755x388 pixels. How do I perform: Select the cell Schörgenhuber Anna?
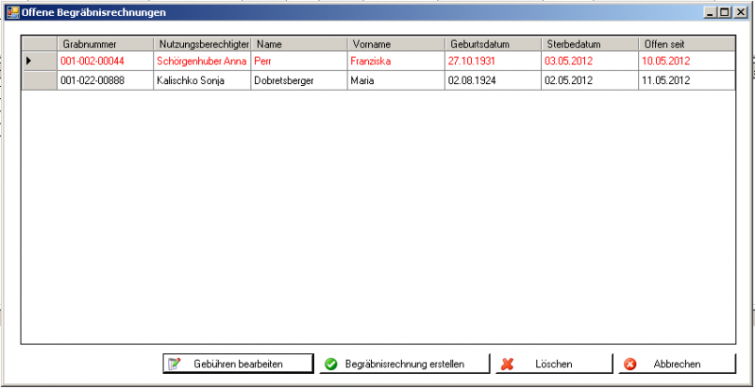coord(202,61)
